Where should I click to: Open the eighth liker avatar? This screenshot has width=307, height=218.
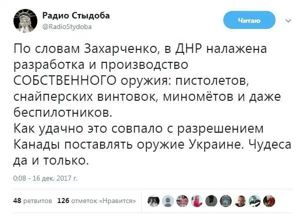pyautogui.click(x=254, y=201)
